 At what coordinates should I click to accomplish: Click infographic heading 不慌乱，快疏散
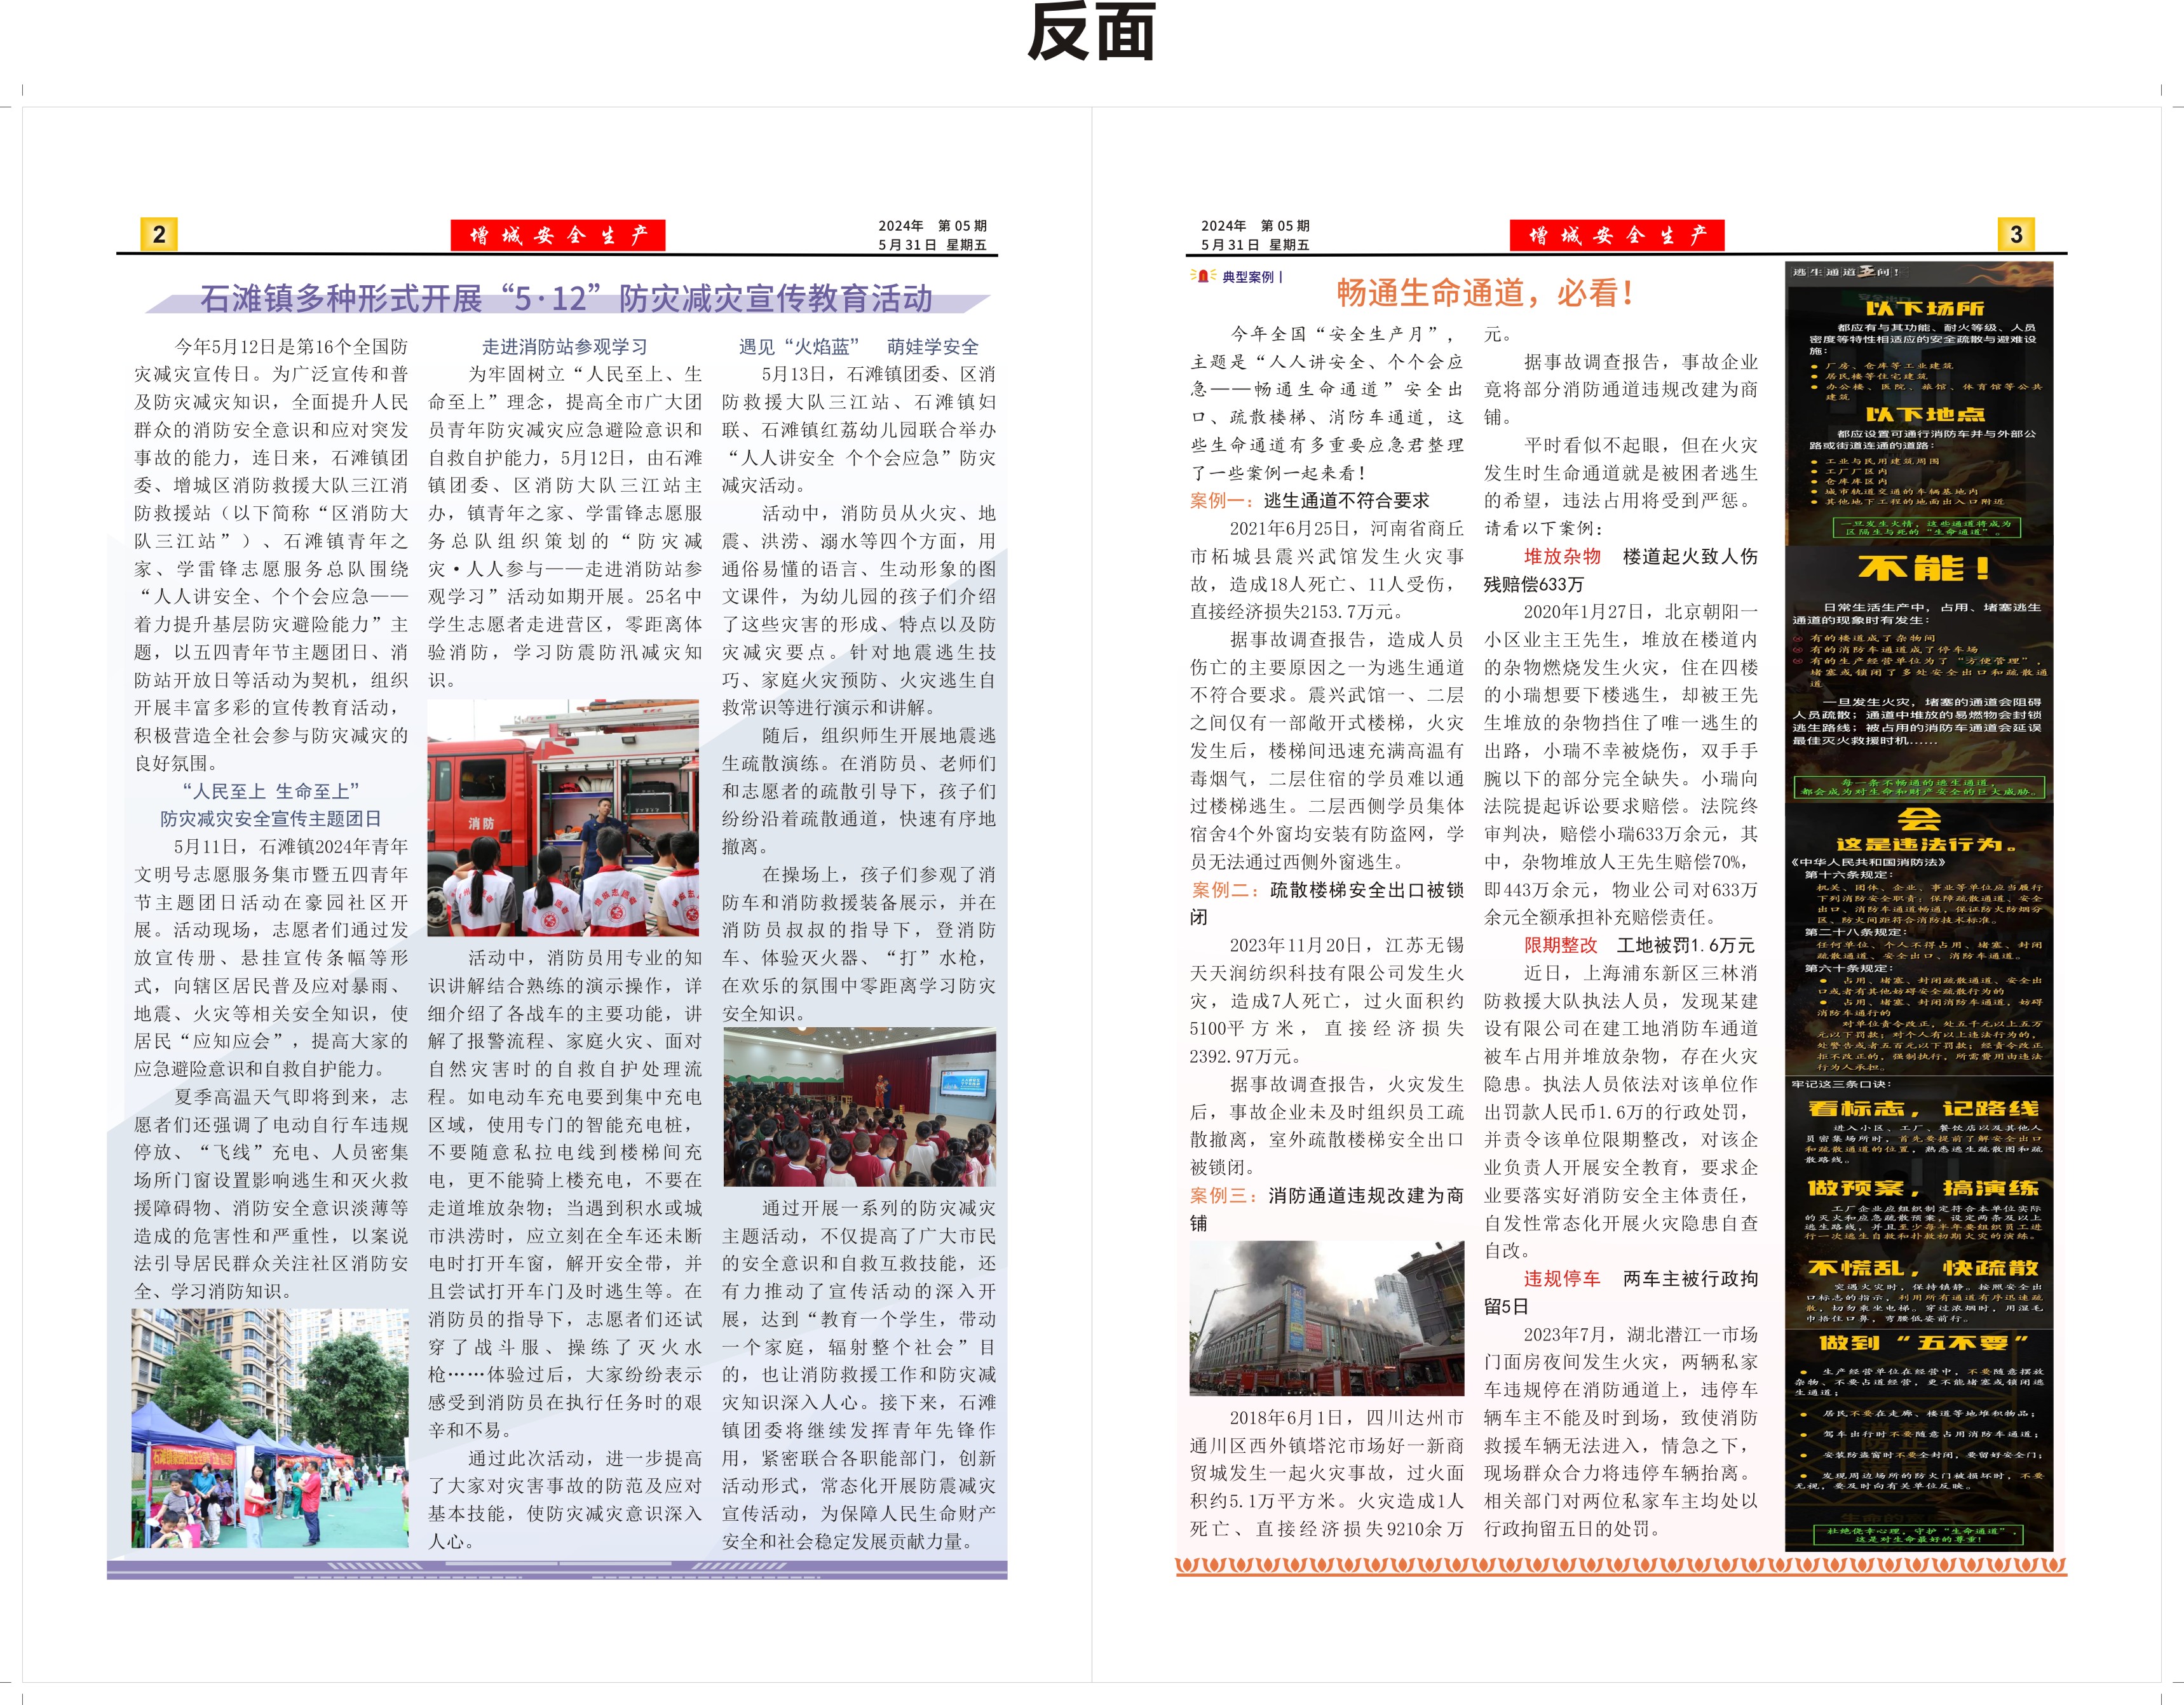[x=1923, y=1268]
